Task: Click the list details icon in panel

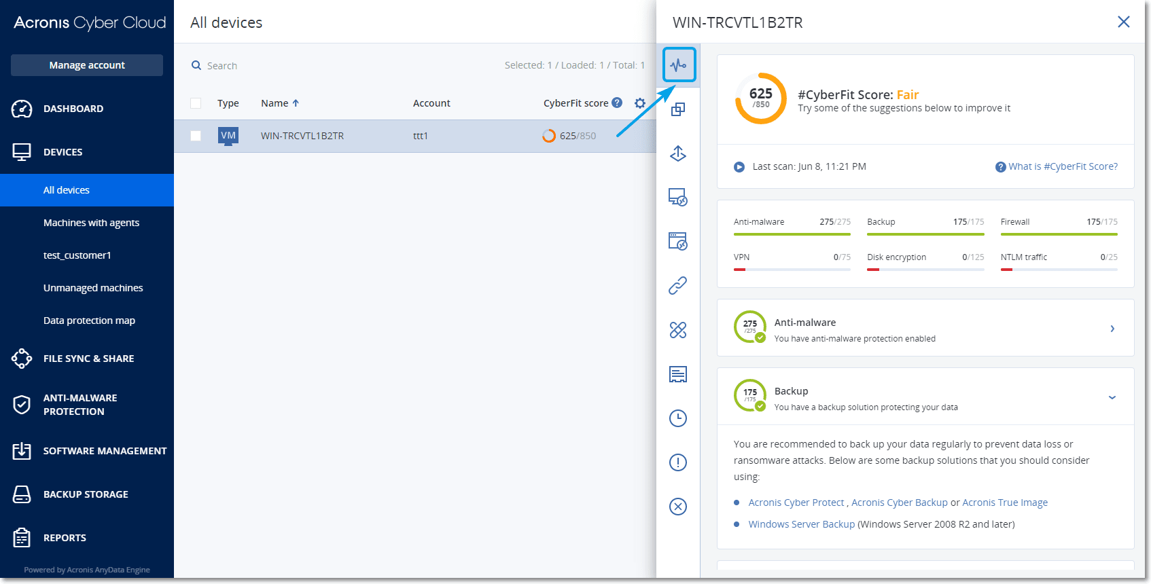Action: click(x=678, y=374)
